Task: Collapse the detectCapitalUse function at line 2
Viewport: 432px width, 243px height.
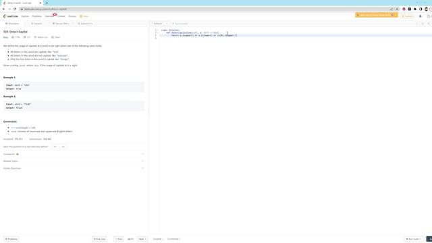Action: (157, 33)
